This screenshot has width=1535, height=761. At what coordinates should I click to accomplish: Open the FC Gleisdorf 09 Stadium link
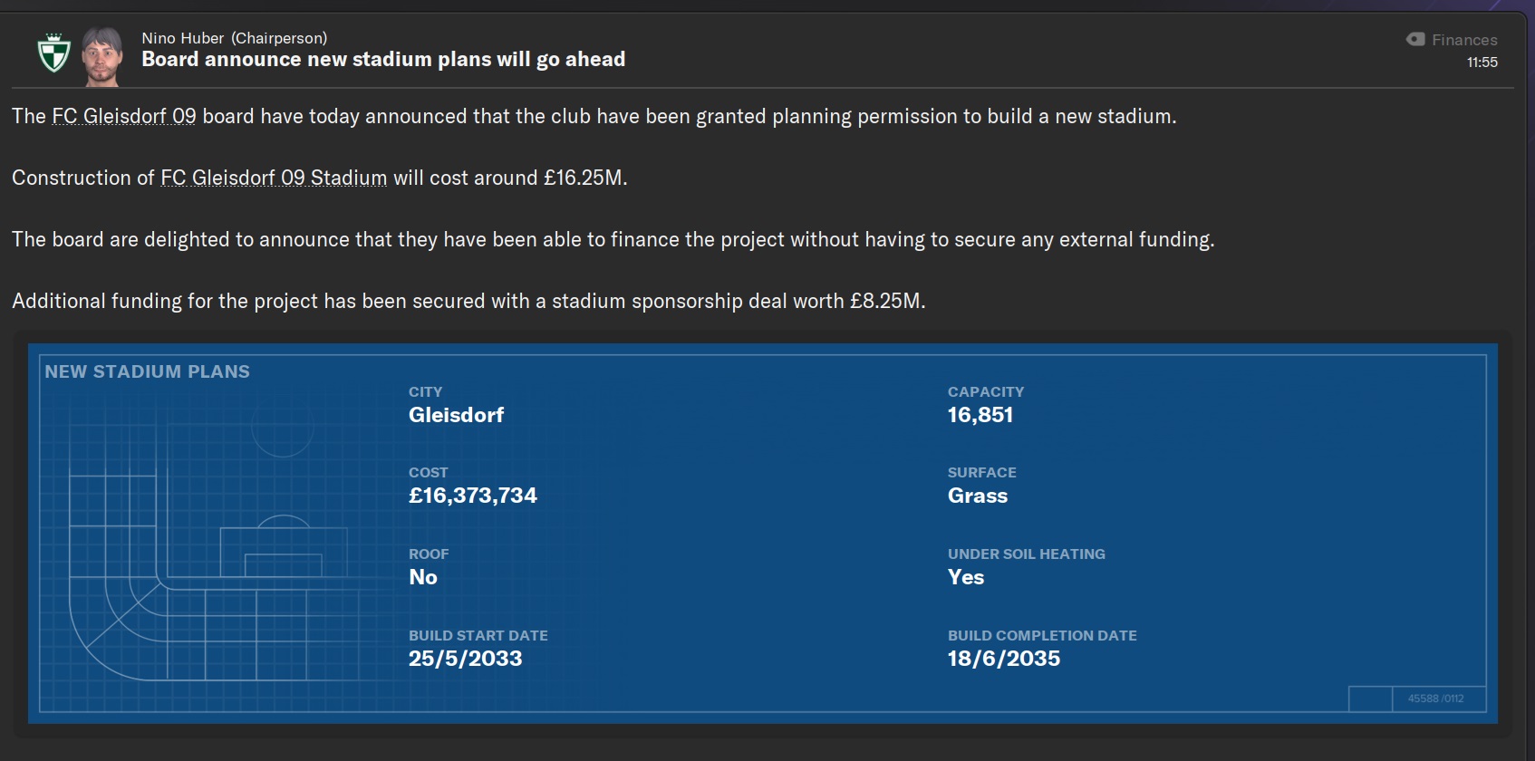coord(274,178)
